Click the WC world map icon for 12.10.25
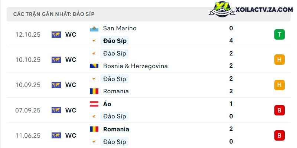The image size is (297, 148). point(56,34)
